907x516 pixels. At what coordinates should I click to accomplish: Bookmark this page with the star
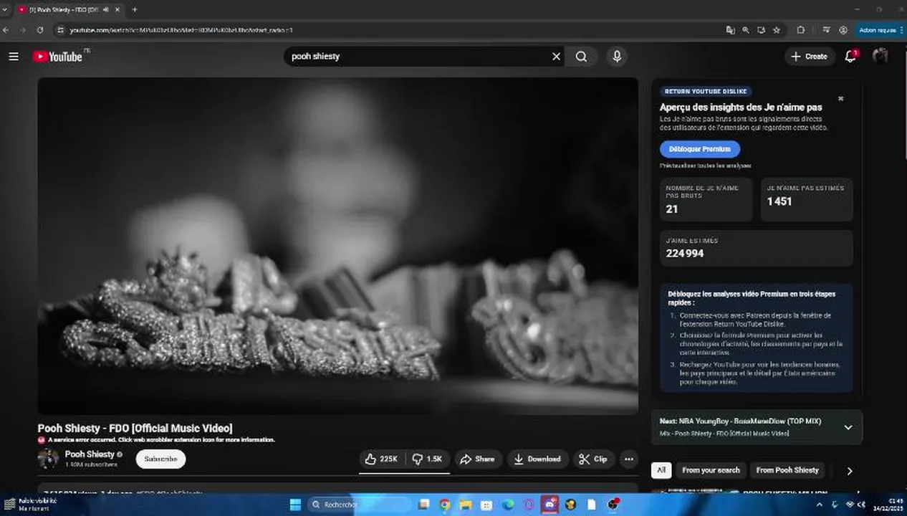[777, 30]
